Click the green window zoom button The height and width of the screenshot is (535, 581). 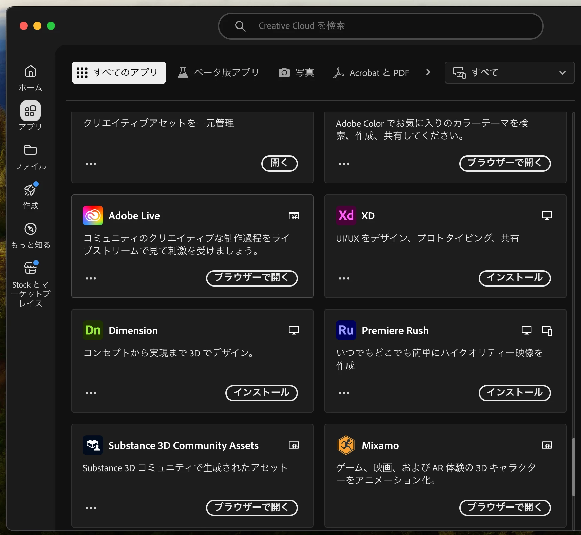51,26
